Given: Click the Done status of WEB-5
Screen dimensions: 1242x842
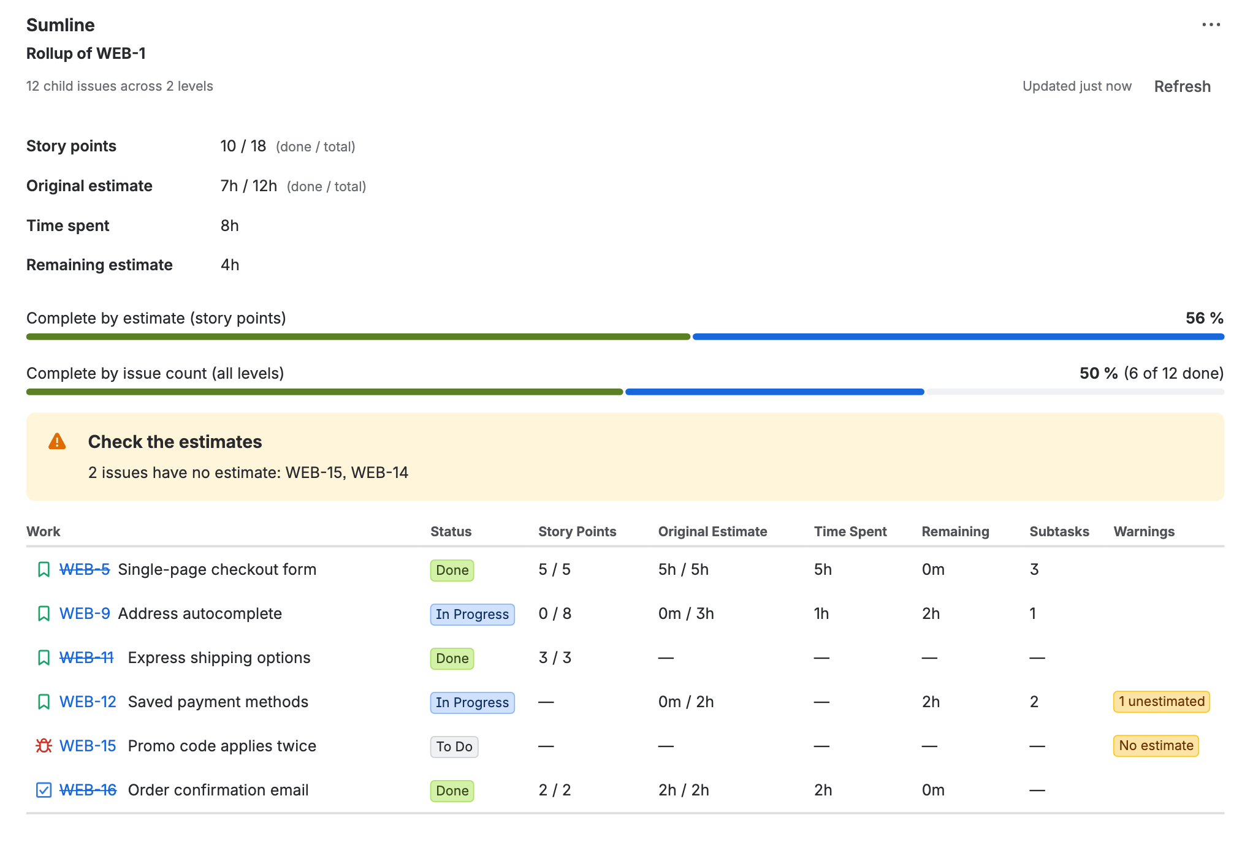Looking at the screenshot, I should (452, 570).
